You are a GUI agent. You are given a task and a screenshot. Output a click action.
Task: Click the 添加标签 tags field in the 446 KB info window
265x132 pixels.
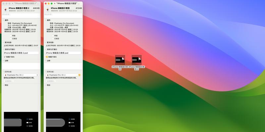coord(21,16)
